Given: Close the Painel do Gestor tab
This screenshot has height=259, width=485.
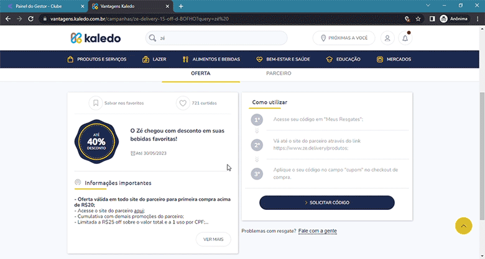Looking at the screenshot, I should tap(82, 6).
